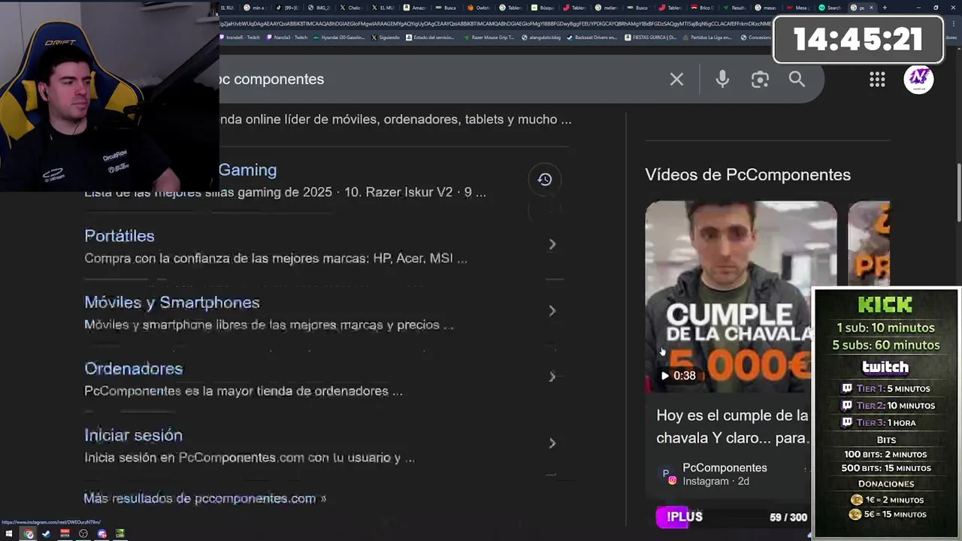This screenshot has width=962, height=541.
Task: Open the Partidos La Liga bookmark
Action: [707, 37]
